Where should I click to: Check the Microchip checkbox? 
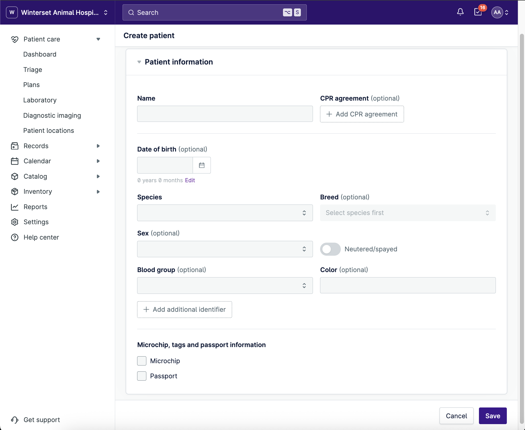point(142,361)
